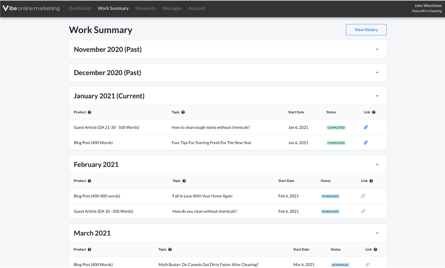Screen dimensions: 445x268
Task: Collapse the January 2021 (Current) section
Action: click(377, 96)
